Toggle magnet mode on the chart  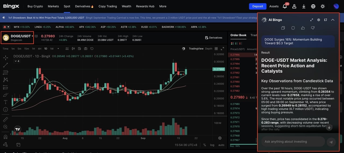[x=5, y=137]
